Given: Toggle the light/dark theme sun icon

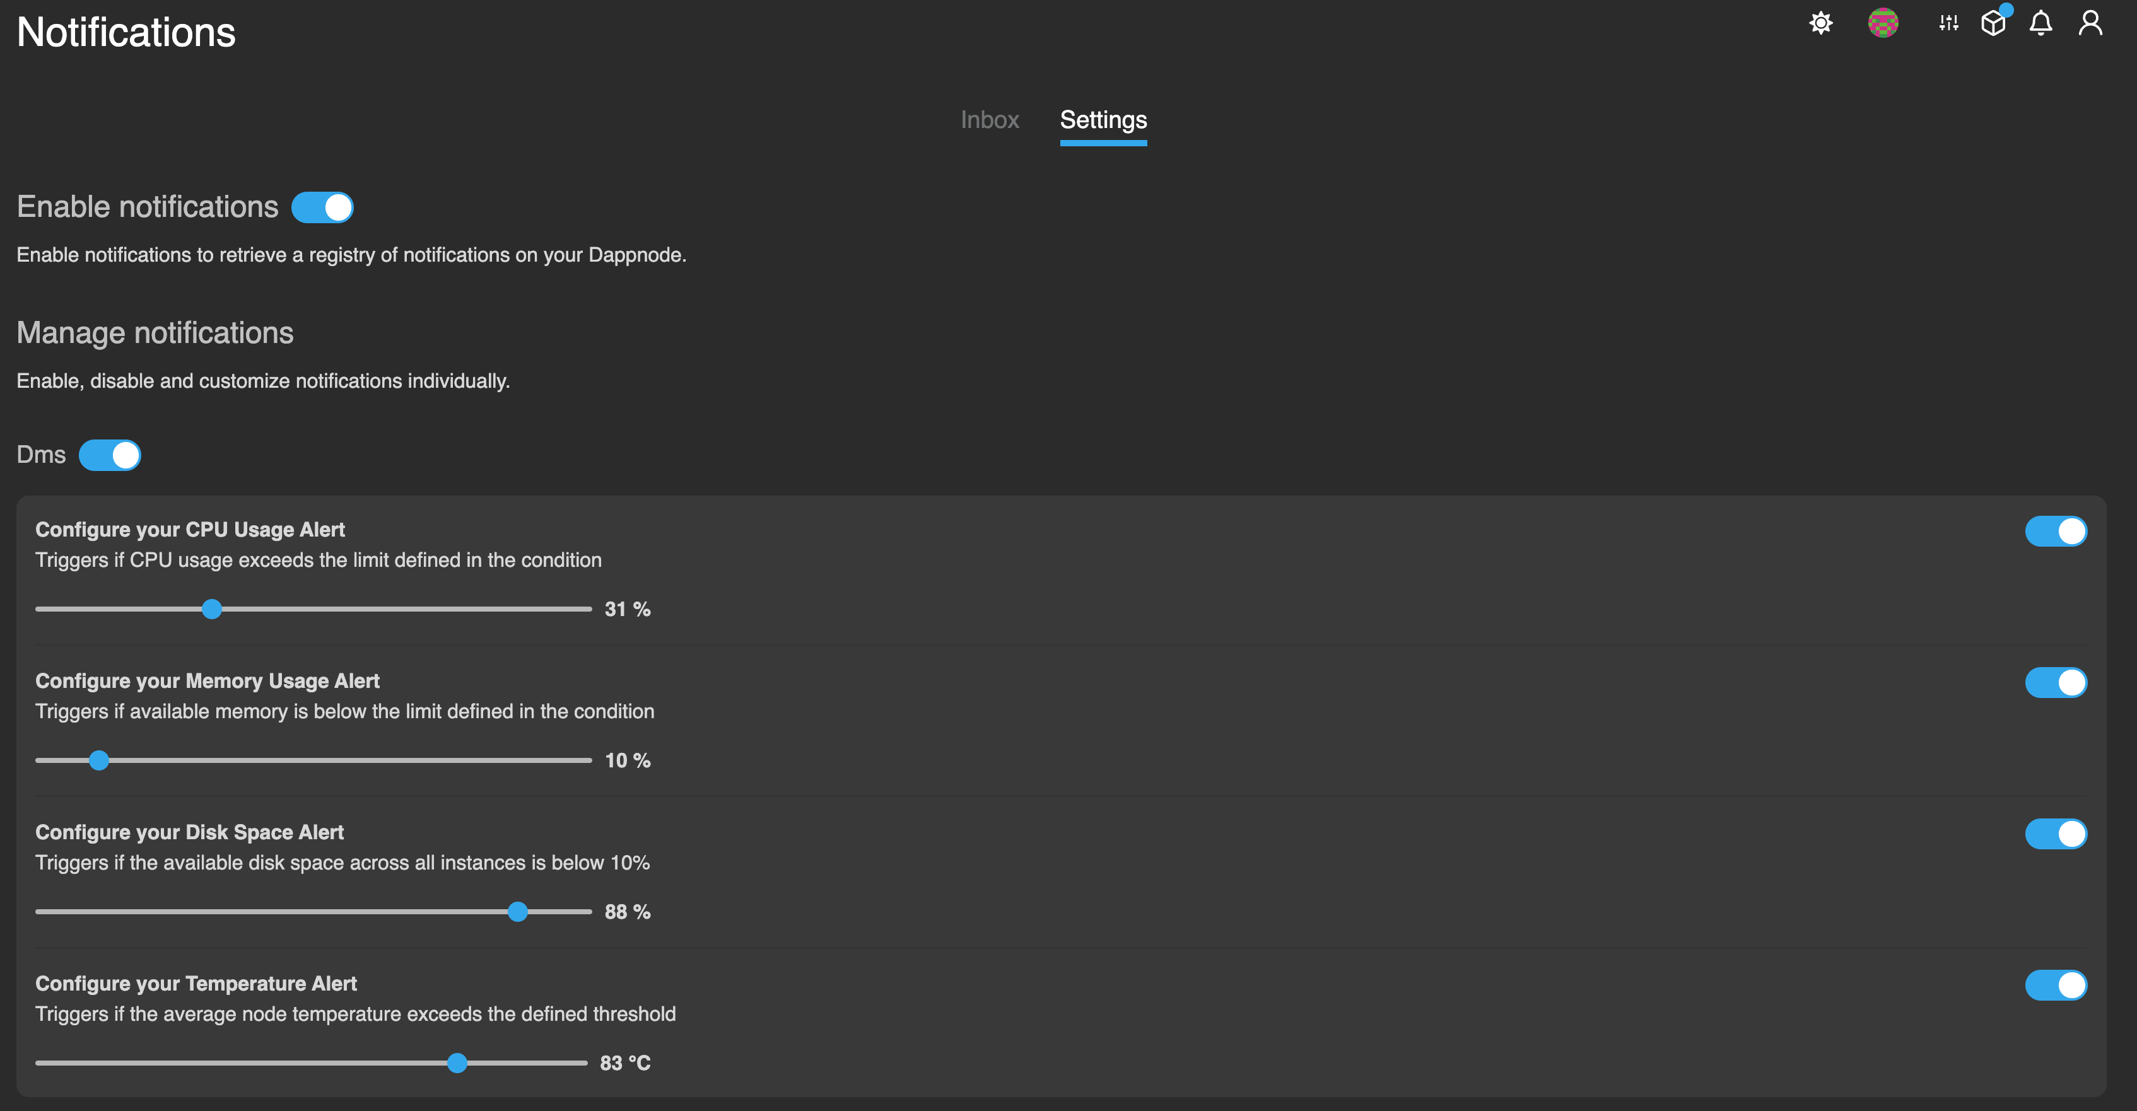Looking at the screenshot, I should coord(1820,23).
